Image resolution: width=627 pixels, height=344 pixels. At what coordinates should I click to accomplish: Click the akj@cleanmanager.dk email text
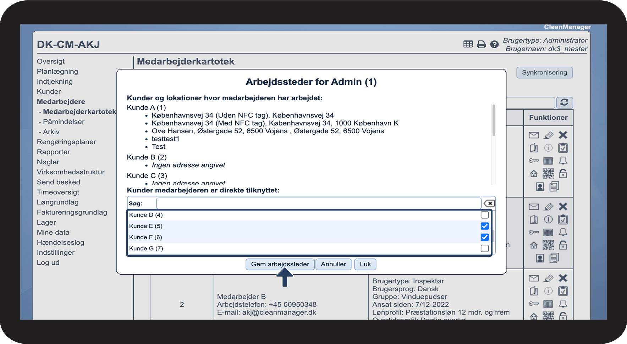tap(279, 312)
